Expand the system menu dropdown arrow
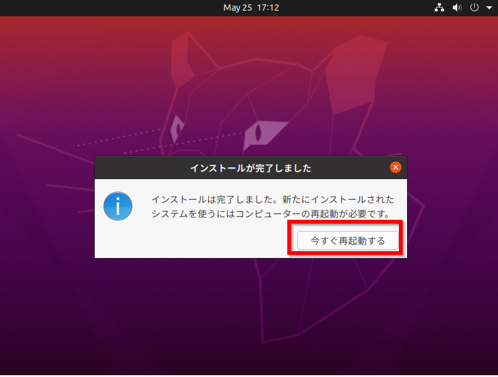The height and width of the screenshot is (377, 498). pyautogui.click(x=489, y=8)
